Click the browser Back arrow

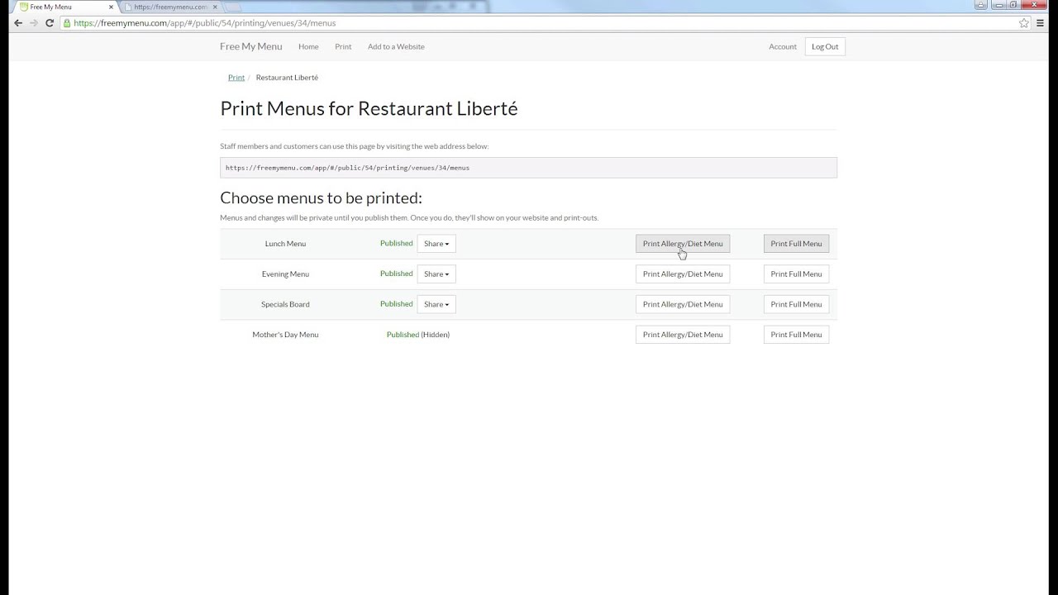coord(18,23)
